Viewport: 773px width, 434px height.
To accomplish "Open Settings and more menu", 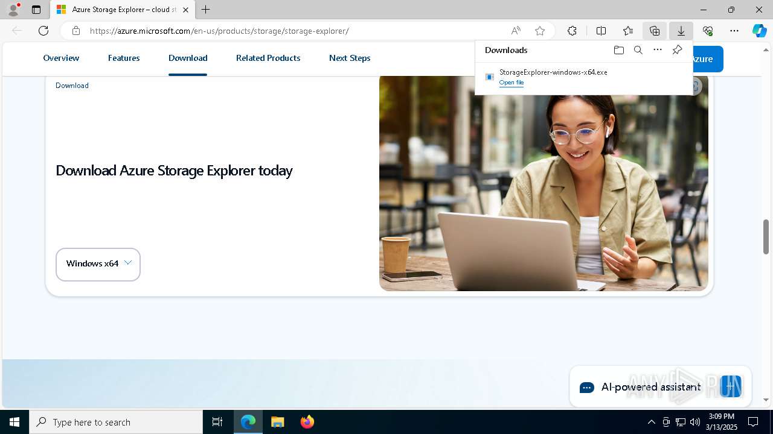I will click(x=734, y=31).
